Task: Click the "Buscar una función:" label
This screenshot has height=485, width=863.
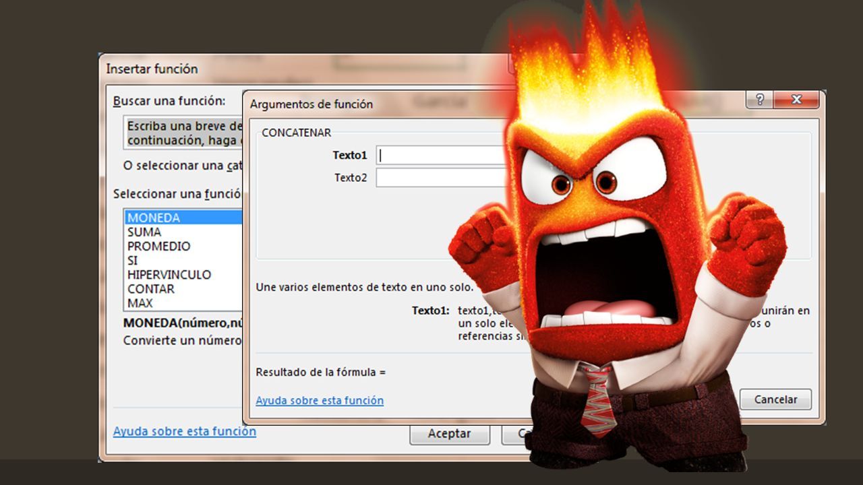Action: 169,101
